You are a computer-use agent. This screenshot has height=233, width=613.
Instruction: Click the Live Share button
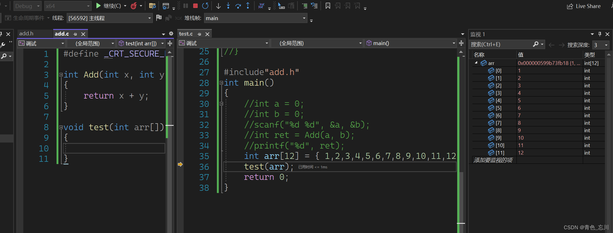click(x=584, y=6)
